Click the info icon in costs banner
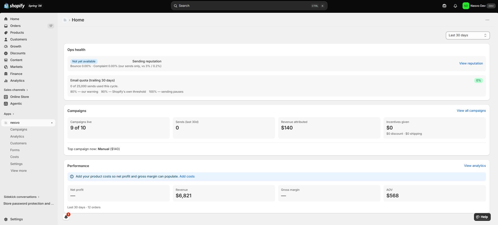Image resolution: width=498 pixels, height=225 pixels. [x=72, y=177]
